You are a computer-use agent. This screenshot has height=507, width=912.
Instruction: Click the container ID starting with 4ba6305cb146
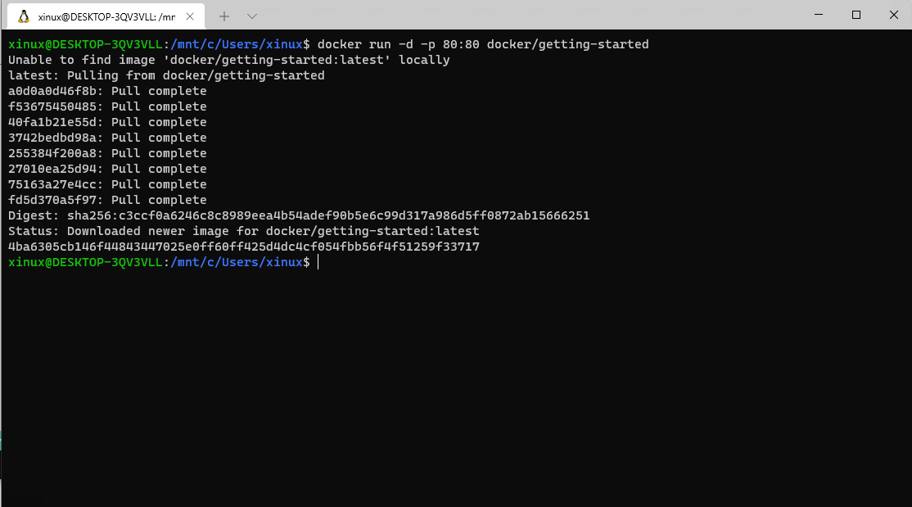coord(243,247)
